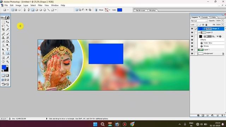The height and width of the screenshot is (127, 226).
Task: Switch to Quick Mask mode
Action: [7, 75]
